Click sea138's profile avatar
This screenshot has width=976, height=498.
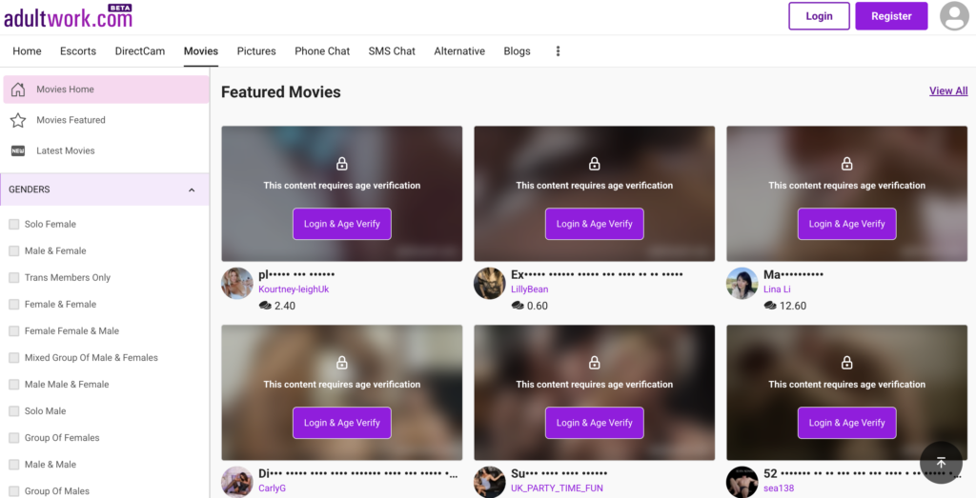click(x=742, y=482)
